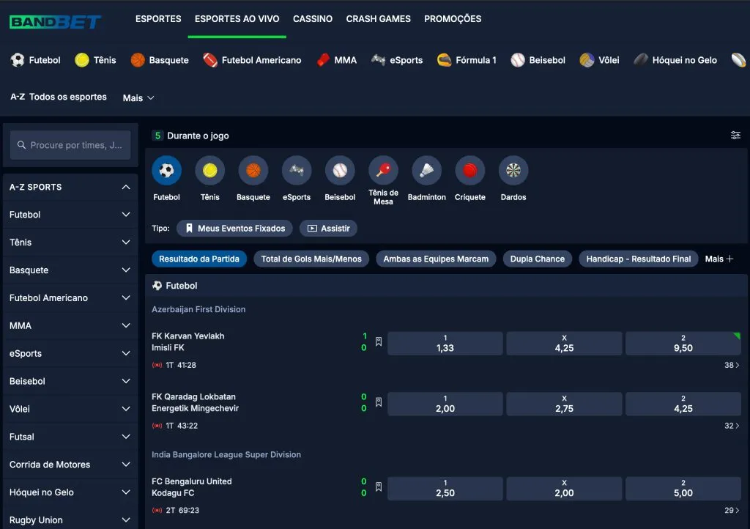
Task: Open the Cassino tab
Action: tap(312, 19)
